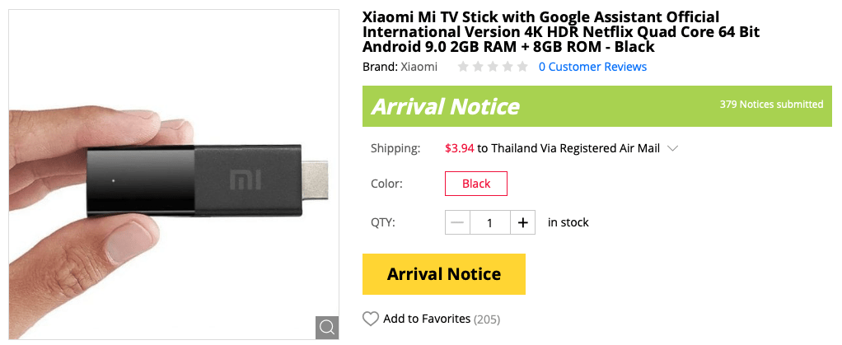The width and height of the screenshot is (842, 345).
Task: Click the Registered Air Mail shipping text
Action: [610, 149]
